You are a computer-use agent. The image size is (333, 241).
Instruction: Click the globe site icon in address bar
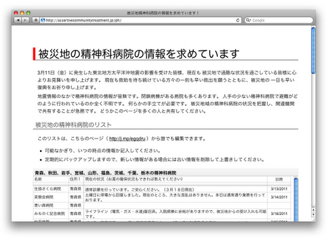click(x=43, y=20)
